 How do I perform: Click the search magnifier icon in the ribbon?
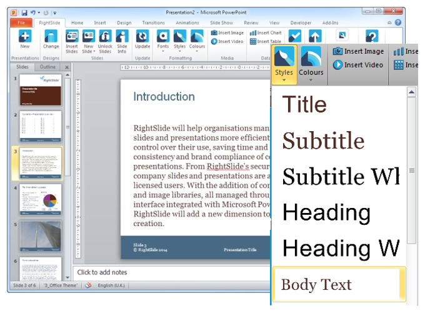(342, 35)
